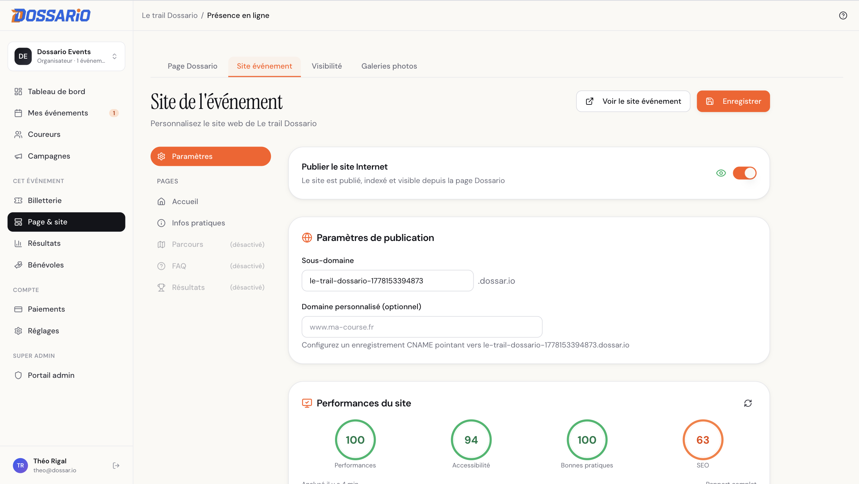Select the Site événement tab
859x484 pixels.
tap(264, 66)
